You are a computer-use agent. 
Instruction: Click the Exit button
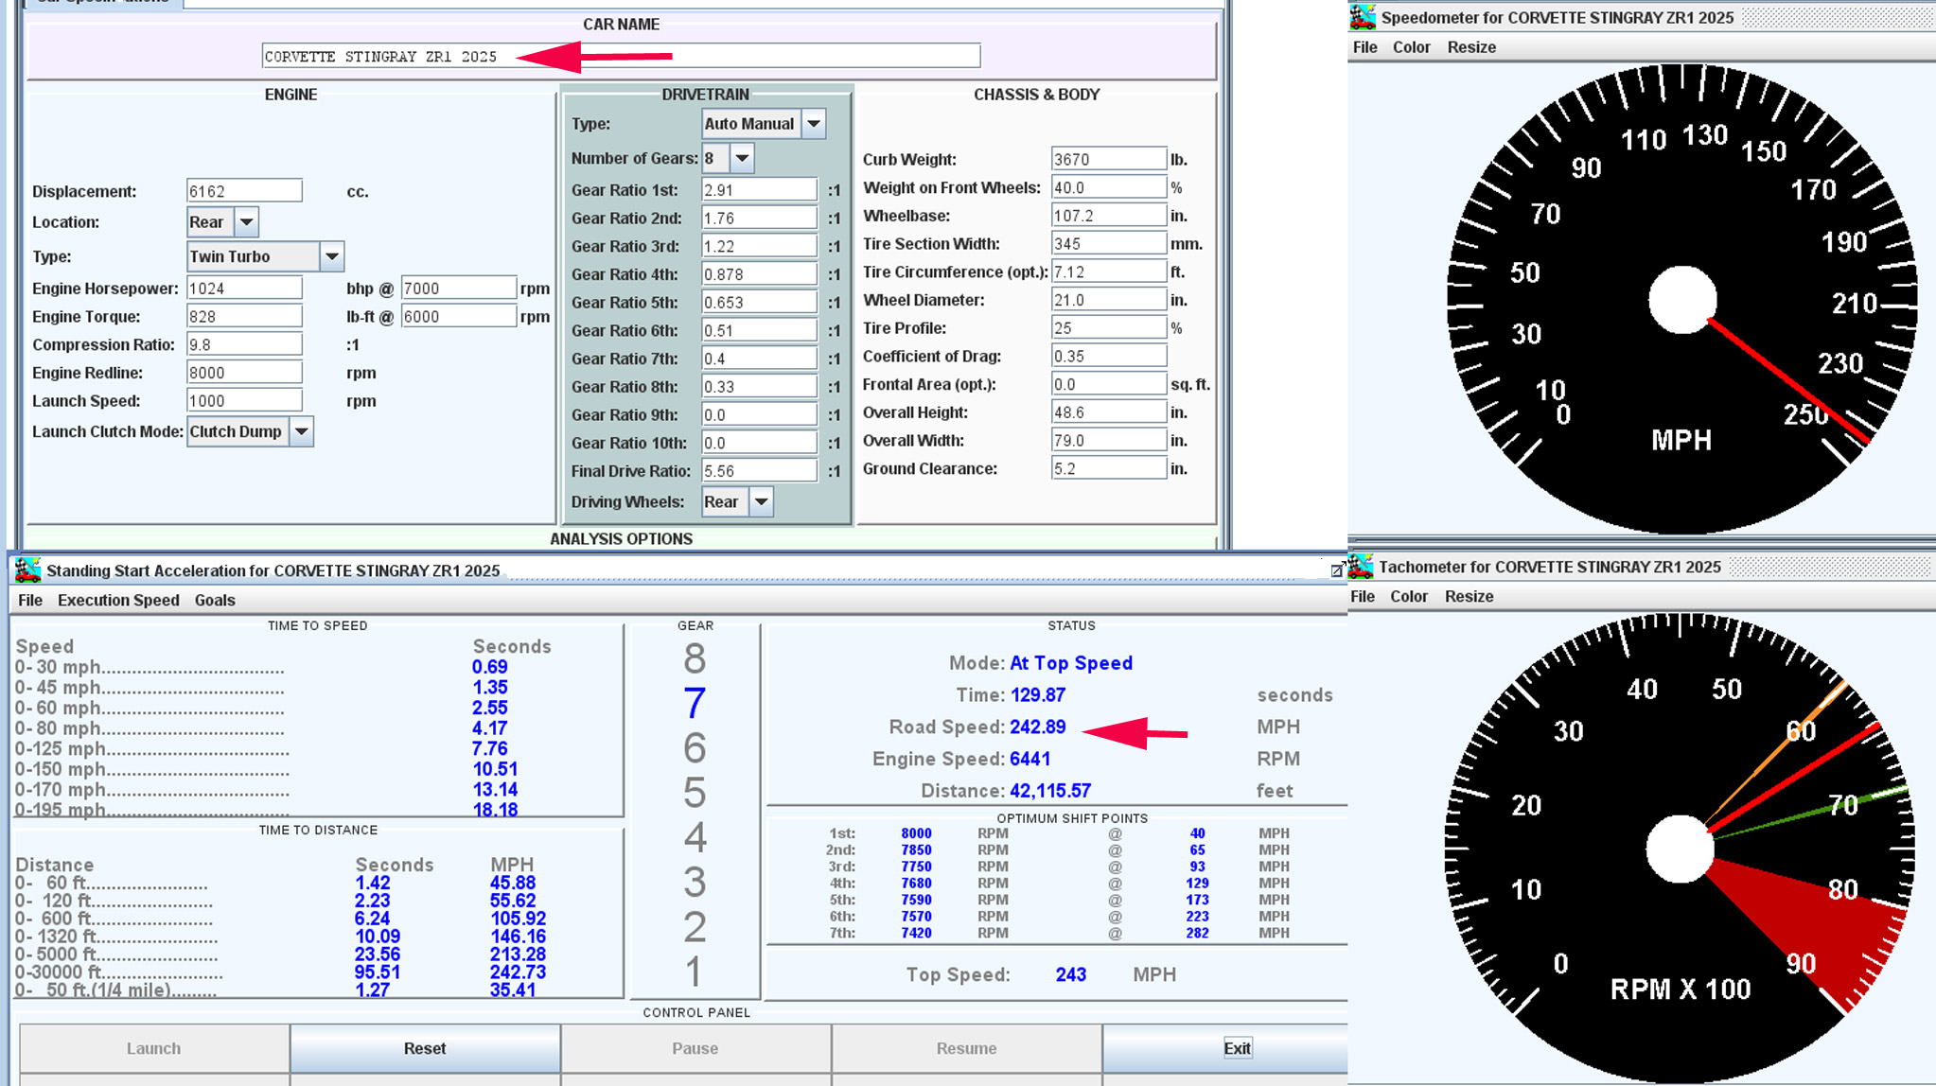coord(1236,1048)
